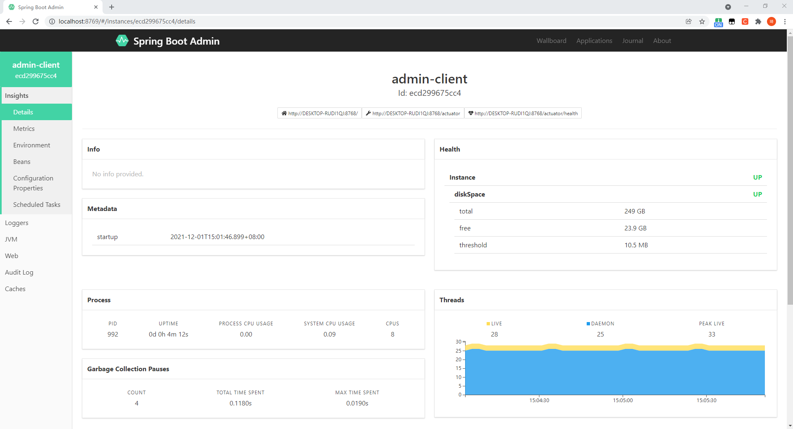Image resolution: width=793 pixels, height=429 pixels.
Task: Collapse the Insights sidebar section
Action: coord(37,95)
